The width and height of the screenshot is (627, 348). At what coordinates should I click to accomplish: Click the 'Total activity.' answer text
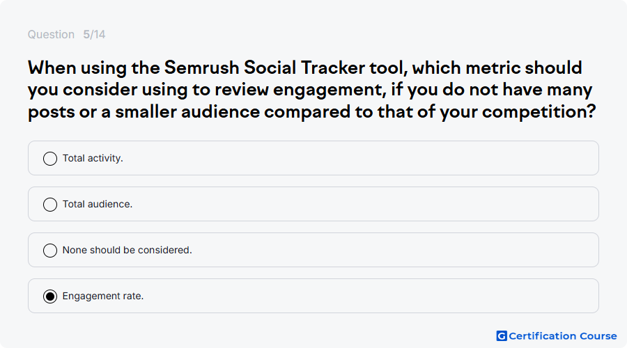[93, 158]
